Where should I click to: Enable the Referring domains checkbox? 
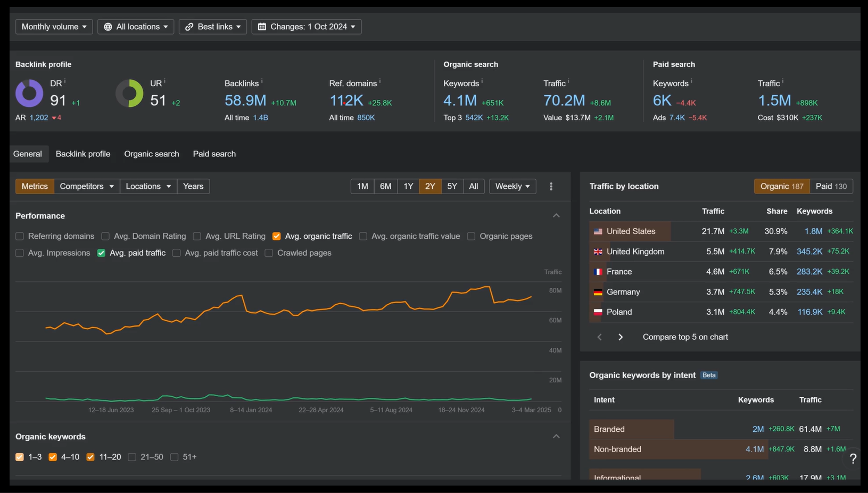point(20,236)
